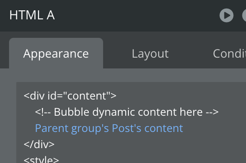
Task: Click the HTML A element title
Action: tap(32, 15)
